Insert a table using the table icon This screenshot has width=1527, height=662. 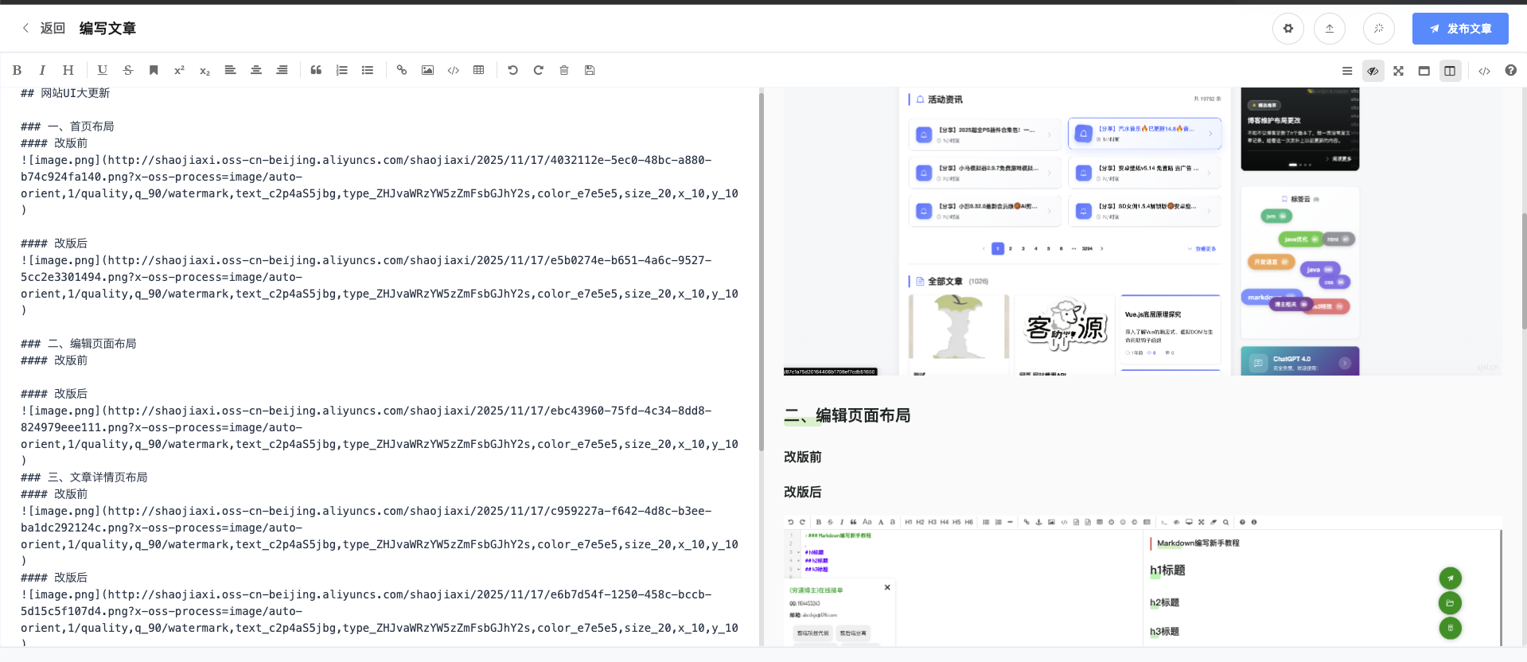pyautogui.click(x=478, y=70)
